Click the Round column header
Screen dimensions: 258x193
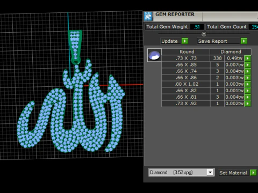186,51
